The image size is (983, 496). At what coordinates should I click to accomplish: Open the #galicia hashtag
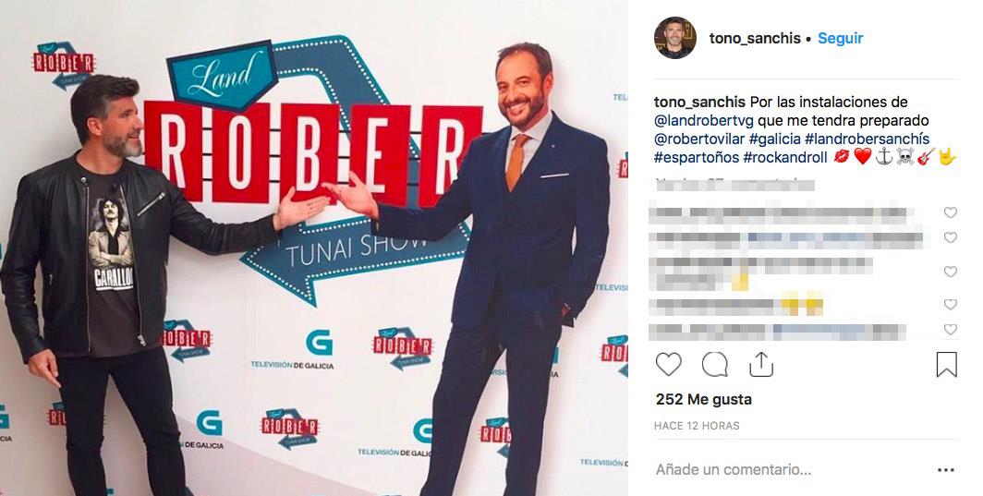(777, 139)
